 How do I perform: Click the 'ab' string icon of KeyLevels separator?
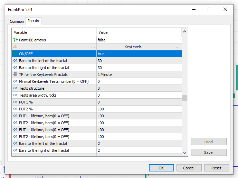pyautogui.click(x=15, y=47)
